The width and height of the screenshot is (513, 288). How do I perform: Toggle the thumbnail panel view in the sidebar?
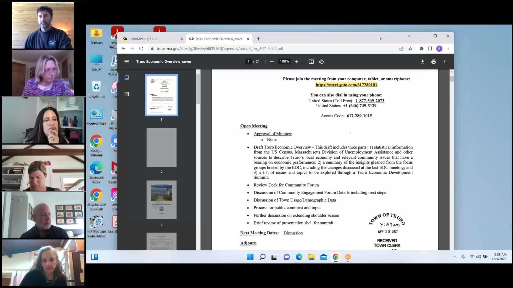127,78
